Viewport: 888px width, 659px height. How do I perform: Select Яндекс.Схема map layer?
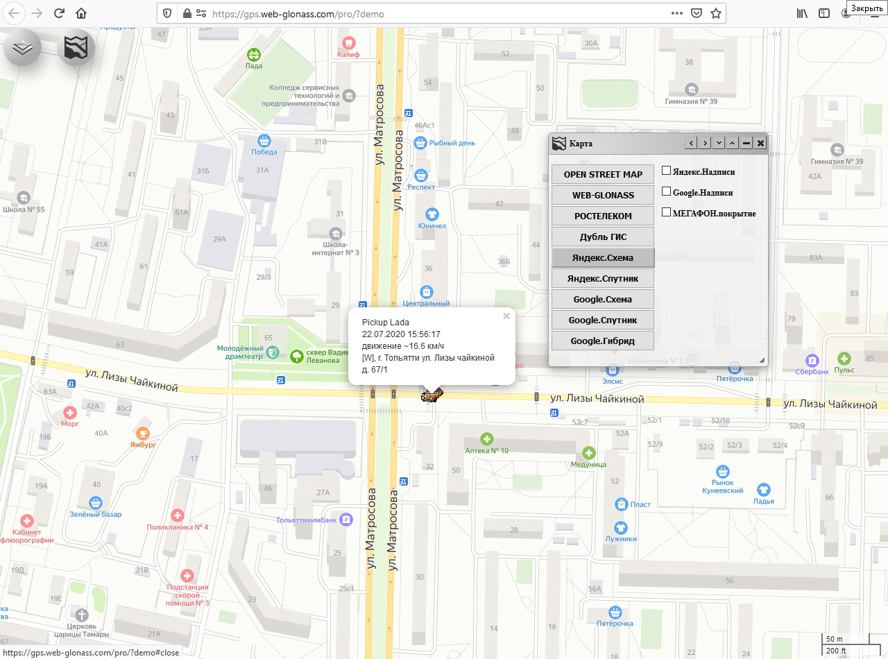tap(603, 257)
